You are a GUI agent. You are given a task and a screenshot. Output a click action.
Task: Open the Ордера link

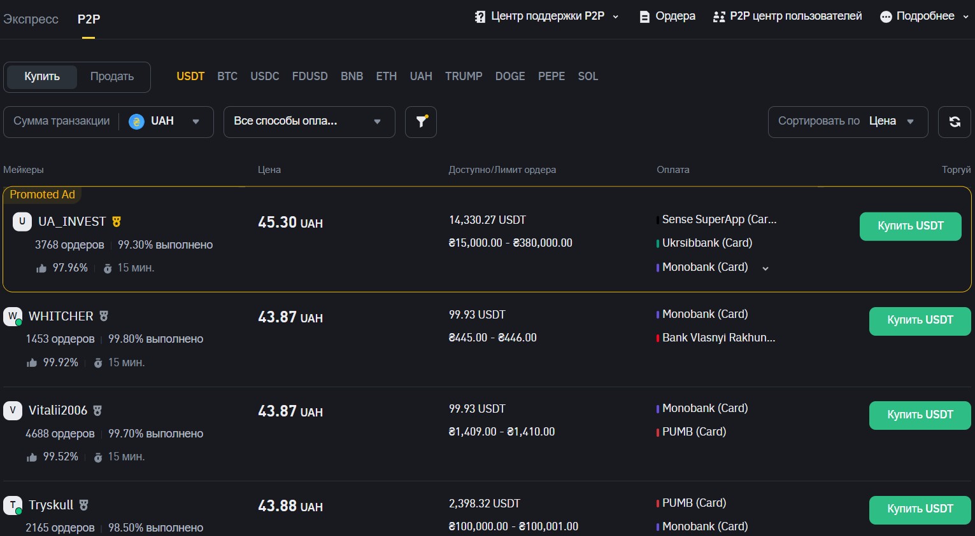pyautogui.click(x=675, y=17)
